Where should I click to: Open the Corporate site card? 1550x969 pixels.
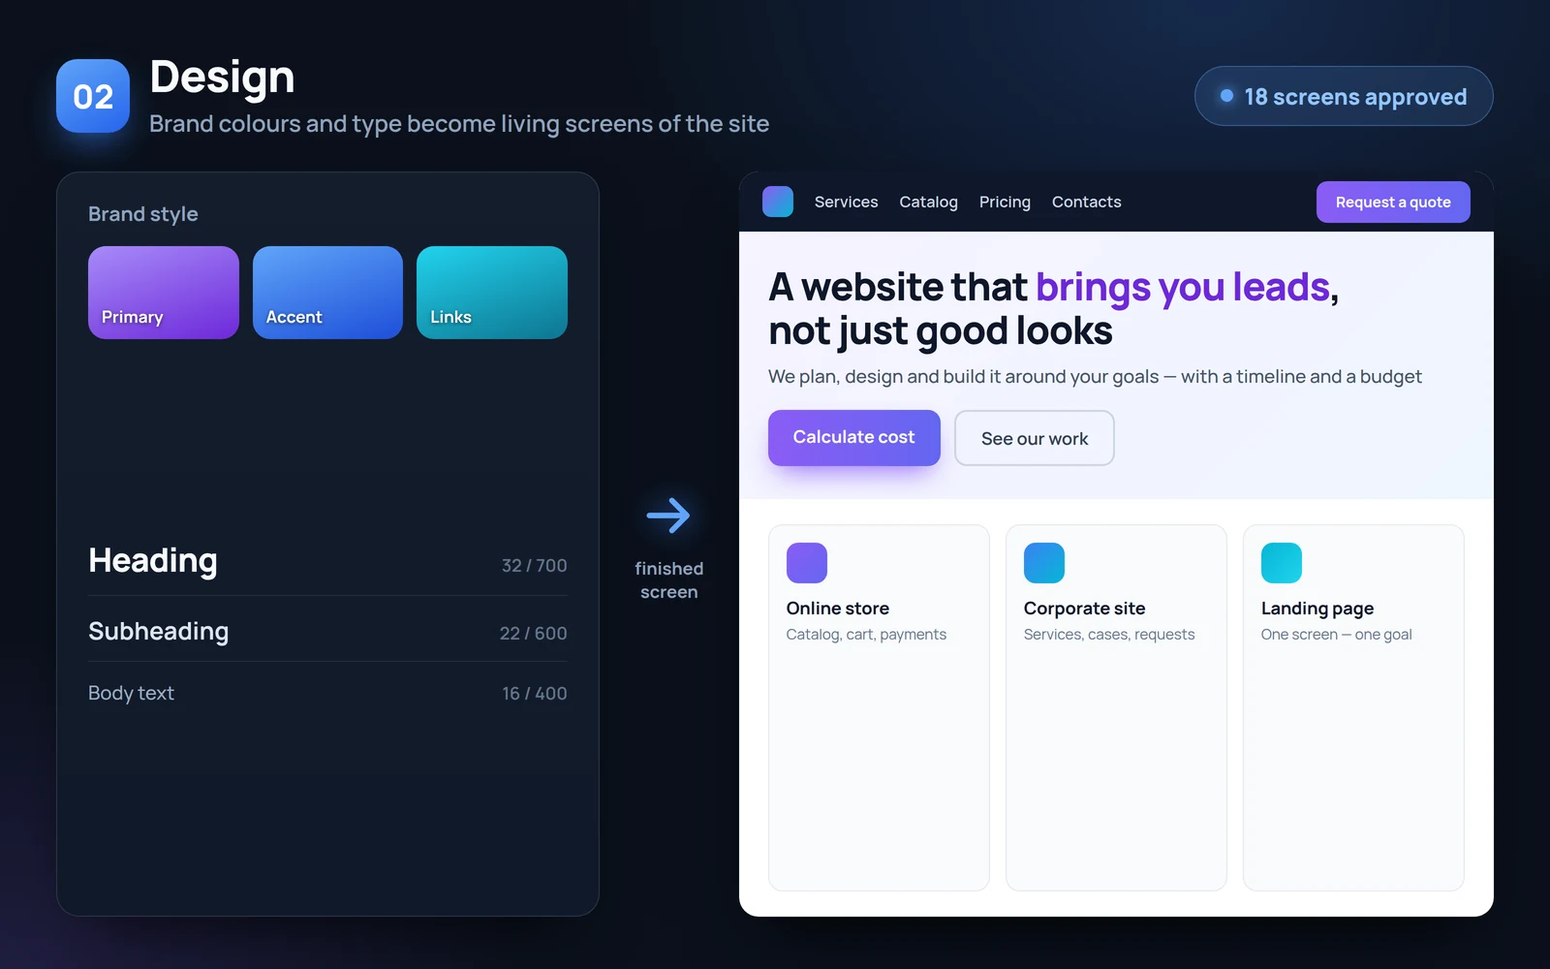click(1116, 707)
